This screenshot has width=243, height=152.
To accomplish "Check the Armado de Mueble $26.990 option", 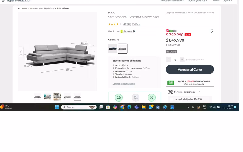I will (x=172, y=99).
